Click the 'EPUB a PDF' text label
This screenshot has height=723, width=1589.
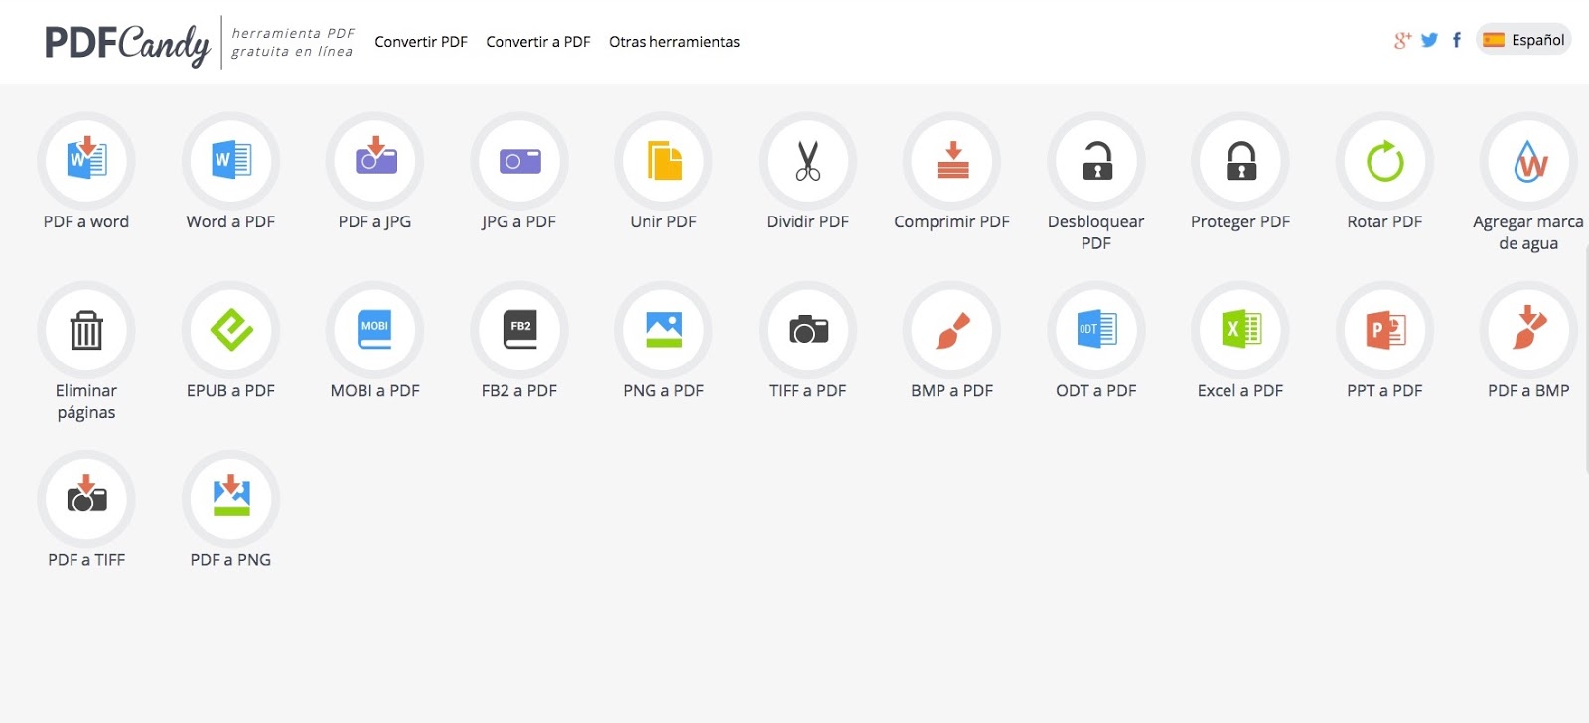tap(230, 390)
